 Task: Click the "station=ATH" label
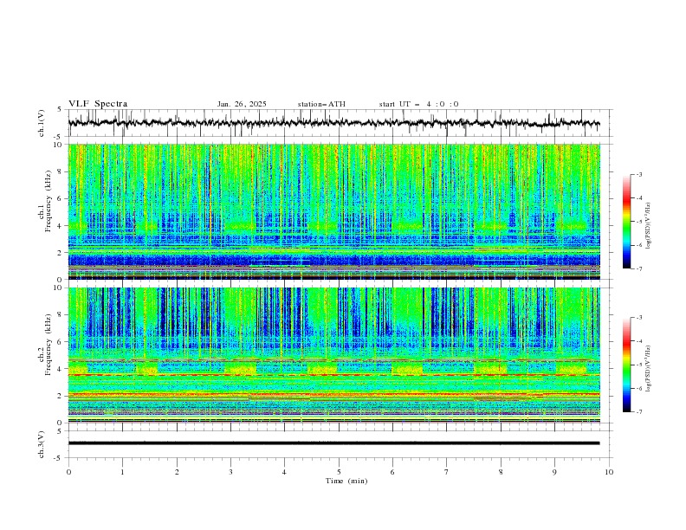coord(321,104)
